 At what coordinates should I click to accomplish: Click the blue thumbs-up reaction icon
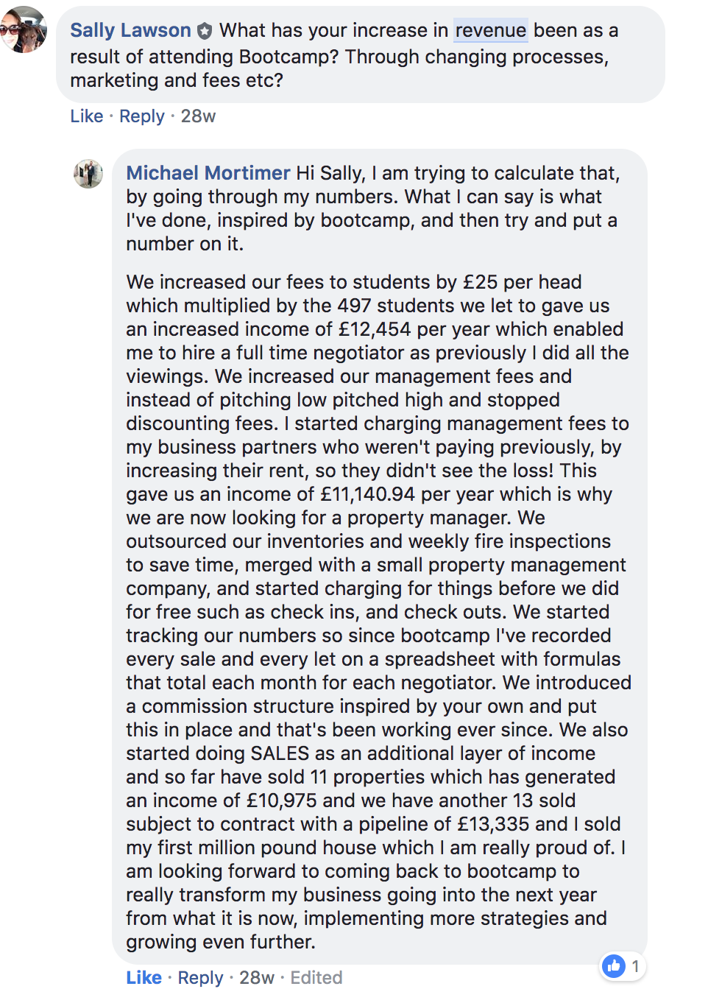coord(614,965)
